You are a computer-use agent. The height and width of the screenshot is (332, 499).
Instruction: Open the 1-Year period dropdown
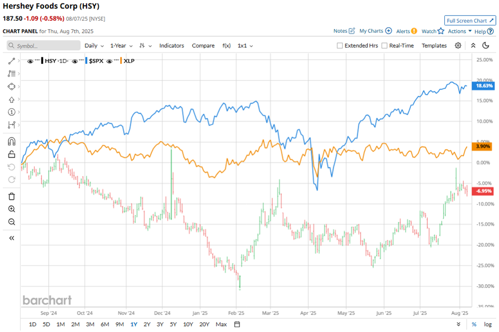tap(121, 46)
